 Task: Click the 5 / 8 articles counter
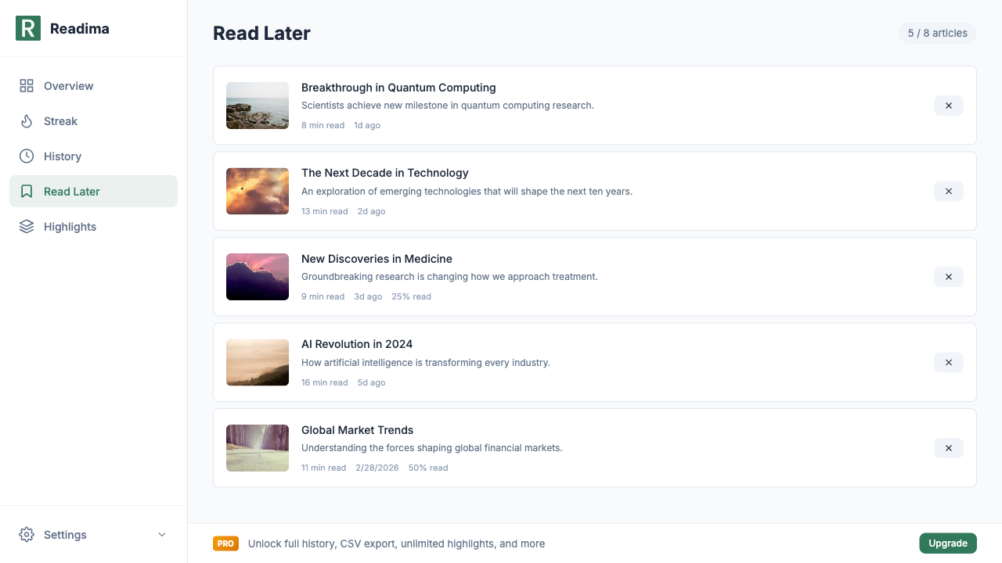(x=937, y=33)
